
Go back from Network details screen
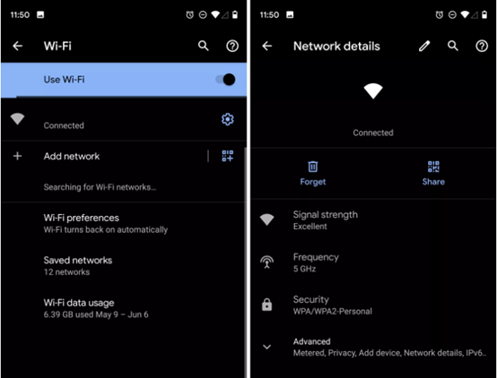coord(266,47)
